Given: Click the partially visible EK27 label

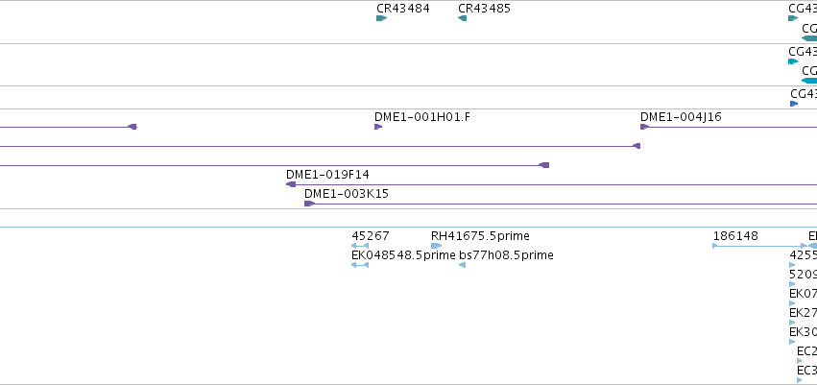Looking at the screenshot, I should pyautogui.click(x=803, y=313).
